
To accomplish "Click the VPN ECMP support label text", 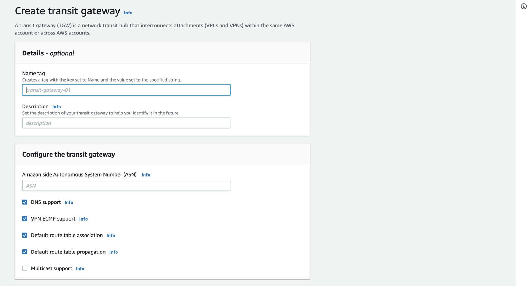I will (53, 219).
